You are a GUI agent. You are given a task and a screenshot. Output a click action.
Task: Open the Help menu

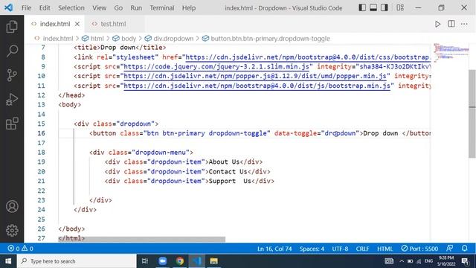[188, 8]
